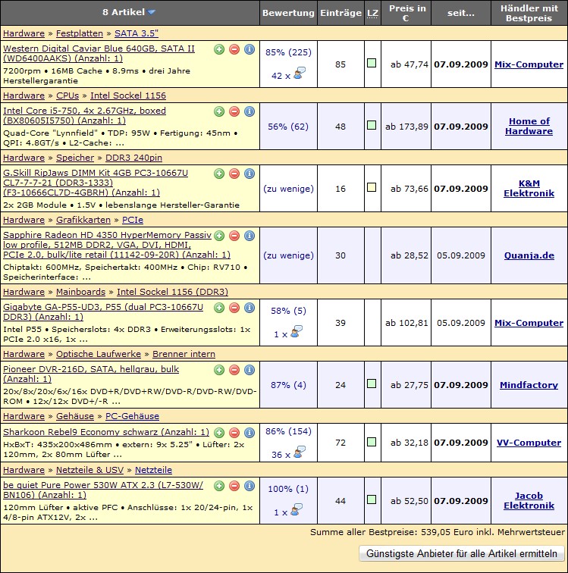Increase quantity of Sapphire Radeon HD 4350
Screen dimensions: 568x573
(219, 236)
